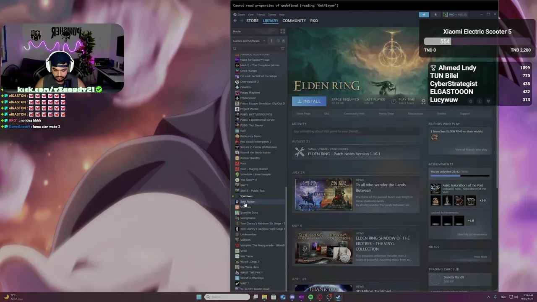The image size is (537, 302).
Task: Click the Overwatch 2 game icon
Action: [237, 82]
